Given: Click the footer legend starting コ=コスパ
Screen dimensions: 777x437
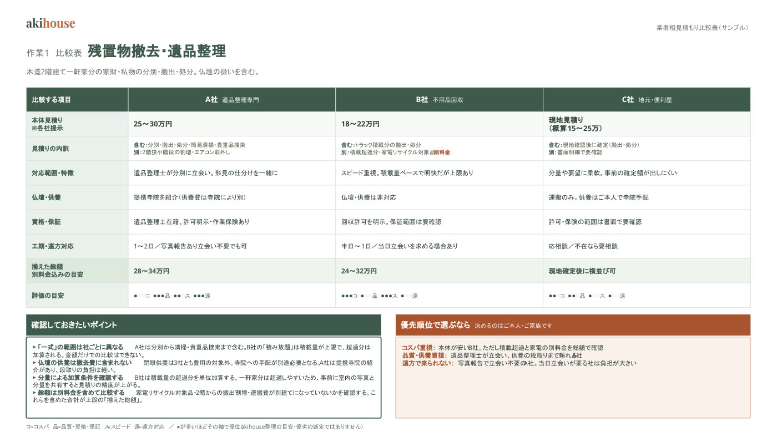Looking at the screenshot, I should [x=195, y=427].
